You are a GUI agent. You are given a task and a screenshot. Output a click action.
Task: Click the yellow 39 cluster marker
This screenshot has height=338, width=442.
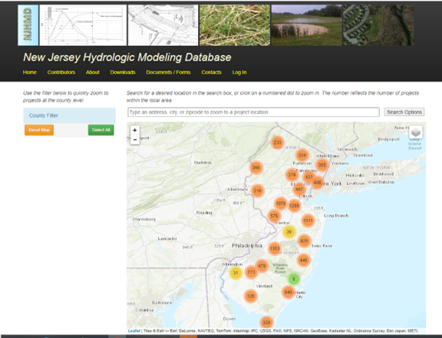(x=289, y=232)
